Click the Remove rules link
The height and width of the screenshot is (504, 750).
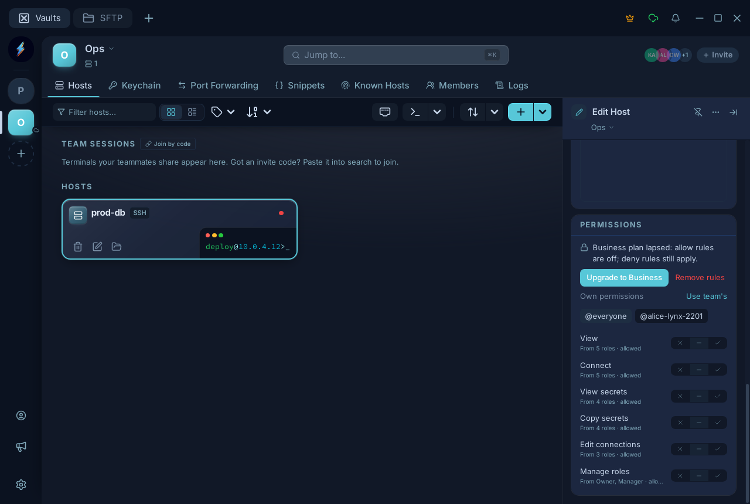(700, 278)
